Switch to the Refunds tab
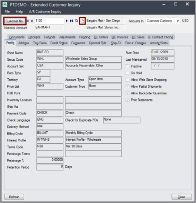The image size is (196, 203). click(x=50, y=37)
